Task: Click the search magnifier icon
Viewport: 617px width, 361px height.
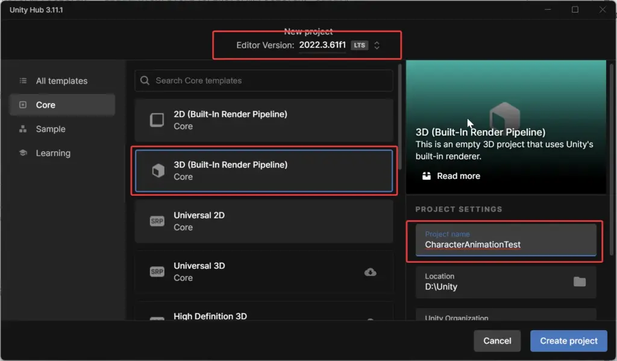Action: point(145,81)
